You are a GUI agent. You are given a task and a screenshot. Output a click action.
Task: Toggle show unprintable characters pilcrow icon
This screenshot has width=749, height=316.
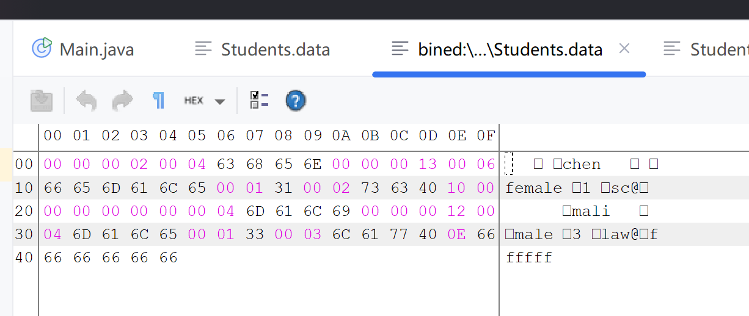tap(159, 101)
